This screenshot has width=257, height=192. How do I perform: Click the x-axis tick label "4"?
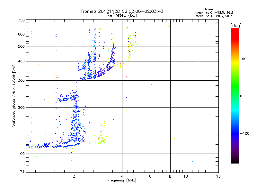click(122, 176)
